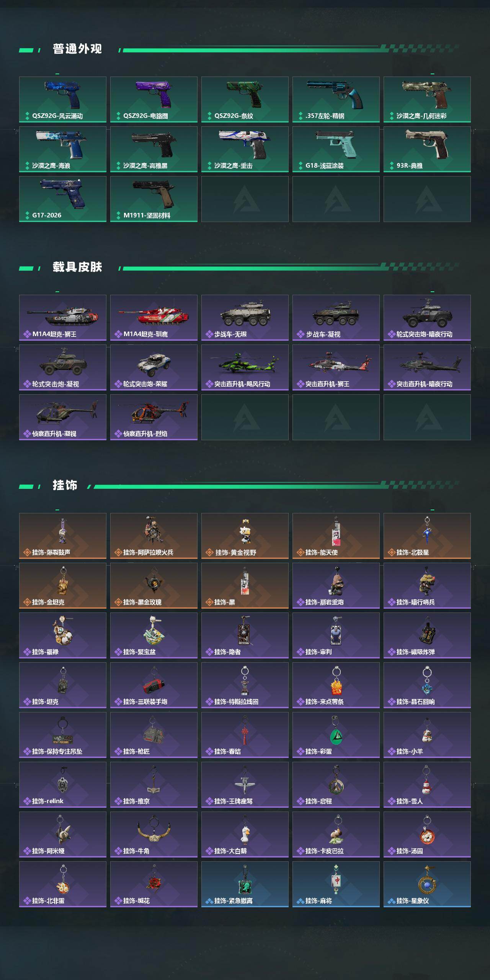Viewport: 490px width, 980px height.
Task: Select the 轮式突击炮-荣耀 vehicle skin
Action: [154, 367]
